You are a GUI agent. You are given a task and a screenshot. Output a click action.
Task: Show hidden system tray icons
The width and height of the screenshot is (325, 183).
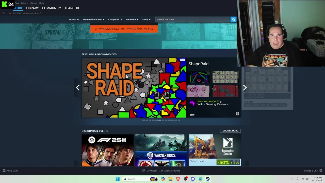tap(292, 179)
